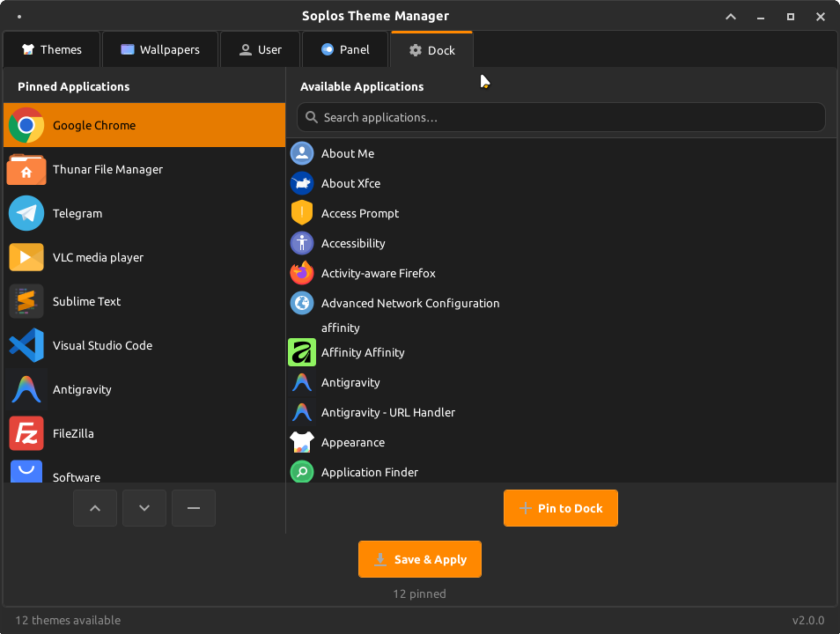Click the Access Prompt shield icon

302,213
